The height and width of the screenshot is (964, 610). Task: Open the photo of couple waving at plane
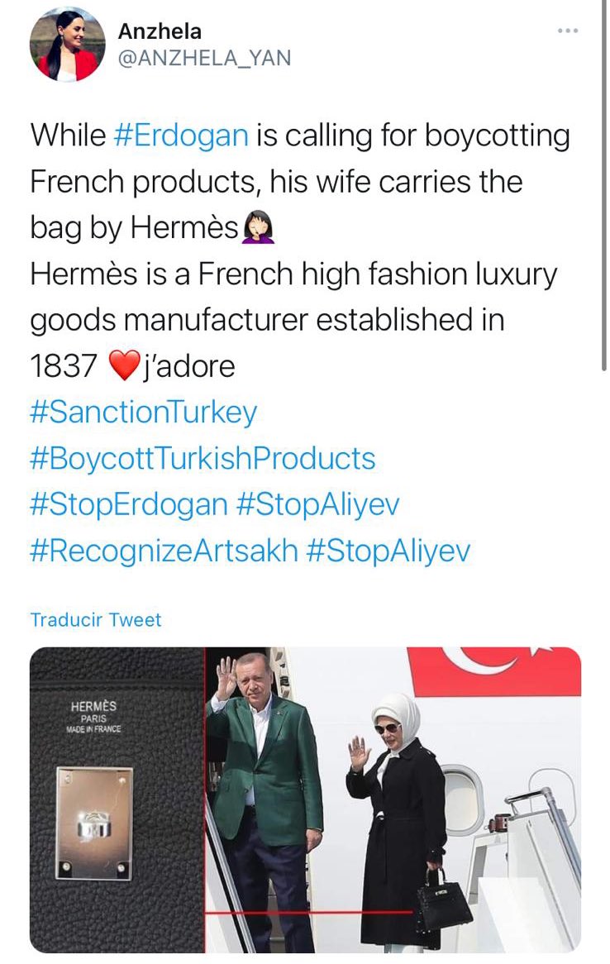(x=393, y=799)
